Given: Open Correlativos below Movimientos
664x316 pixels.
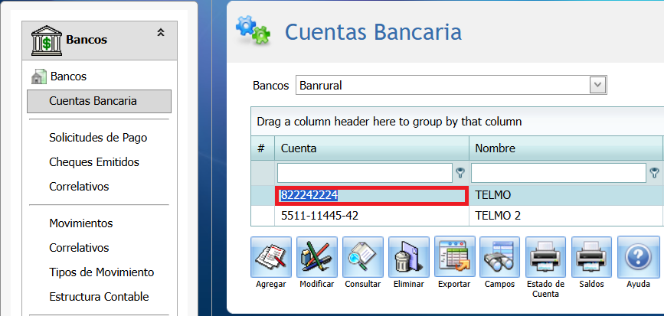Looking at the screenshot, I should point(79,247).
